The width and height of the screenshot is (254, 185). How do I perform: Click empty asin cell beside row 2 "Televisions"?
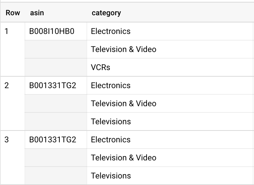tap(55, 122)
